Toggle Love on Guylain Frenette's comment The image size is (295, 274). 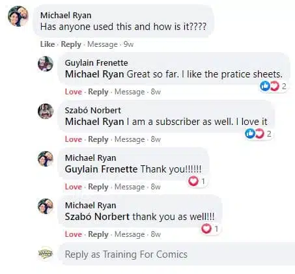[74, 92]
